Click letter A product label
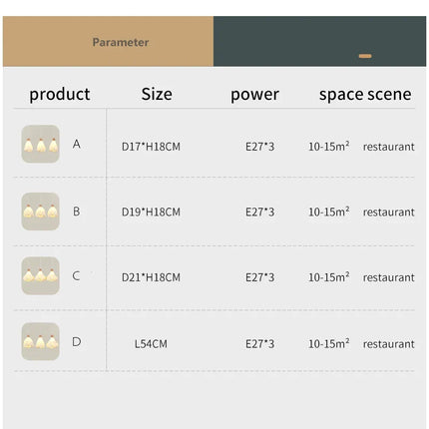Image resolution: width=429 pixels, height=429 pixels. [x=77, y=145]
